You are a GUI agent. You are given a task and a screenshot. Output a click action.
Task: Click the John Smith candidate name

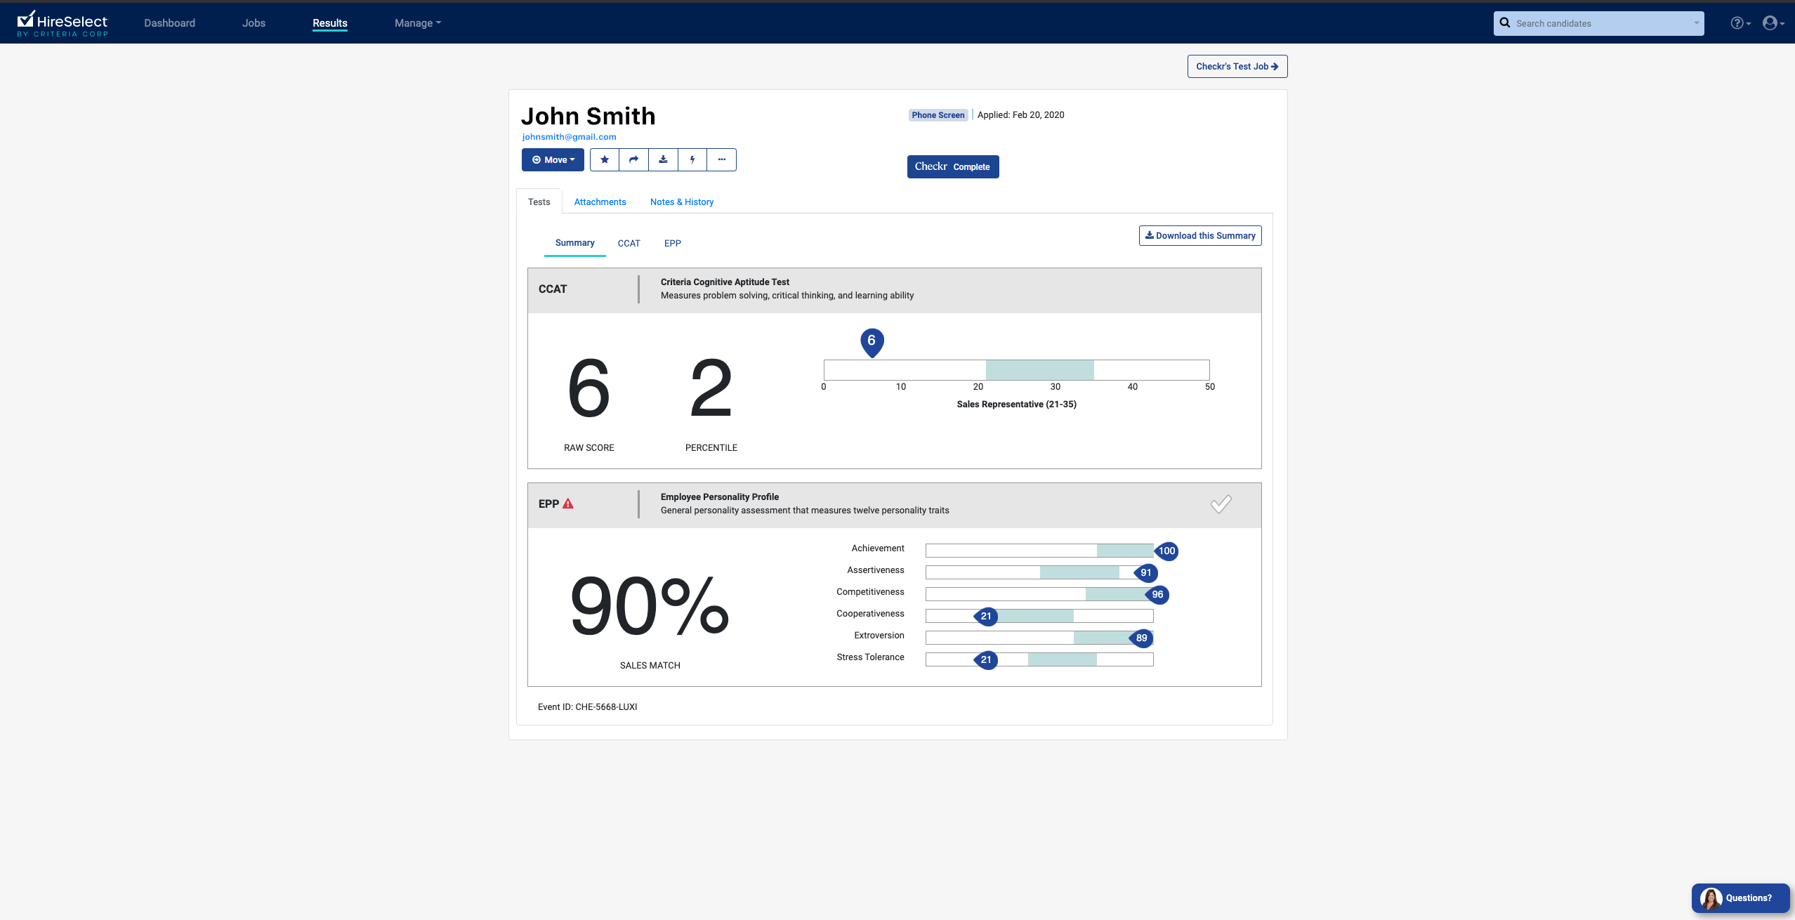click(589, 116)
